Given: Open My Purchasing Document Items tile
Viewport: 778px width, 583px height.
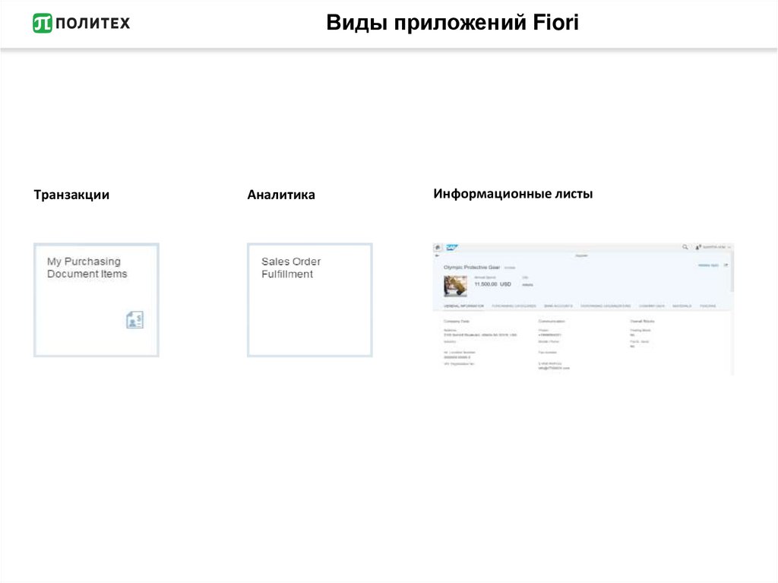Looking at the screenshot, I should pyautogui.click(x=96, y=299).
